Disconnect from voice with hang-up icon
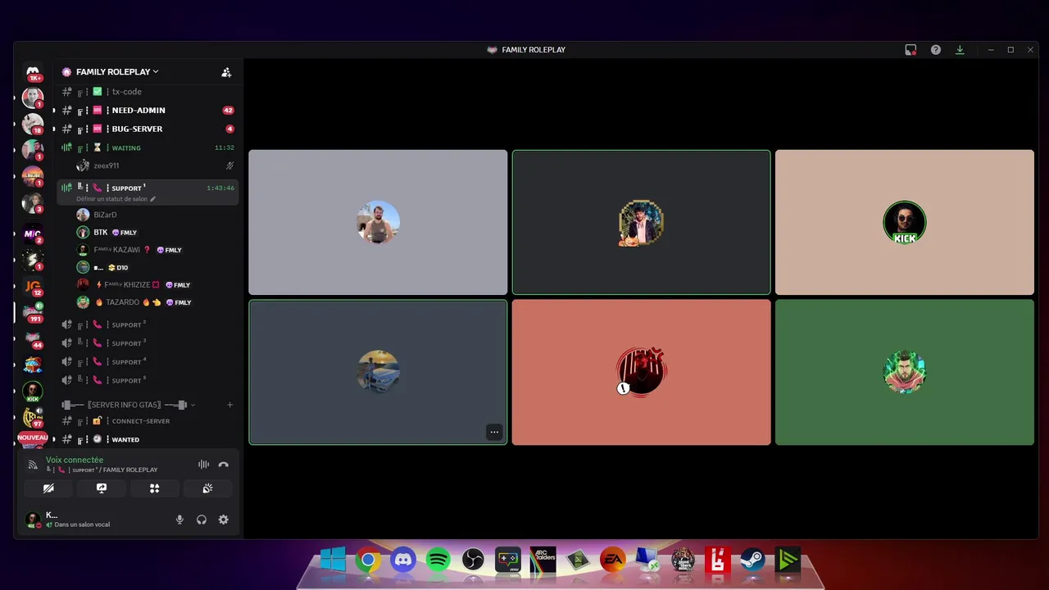Screen dimensions: 1049x590 [224, 465]
